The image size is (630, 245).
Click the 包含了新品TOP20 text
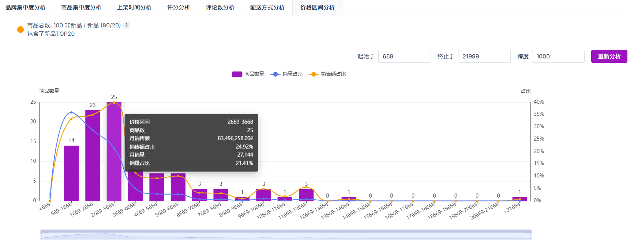(51, 34)
